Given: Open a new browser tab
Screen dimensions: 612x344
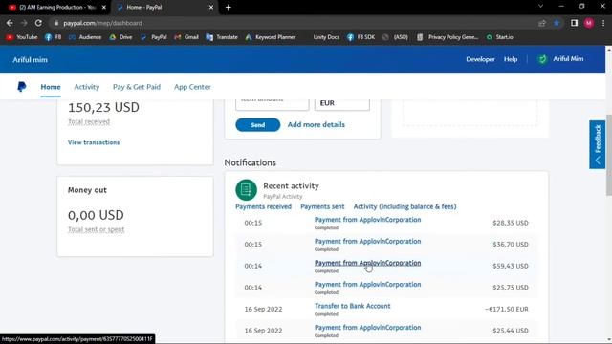Looking at the screenshot, I should pyautogui.click(x=229, y=7).
